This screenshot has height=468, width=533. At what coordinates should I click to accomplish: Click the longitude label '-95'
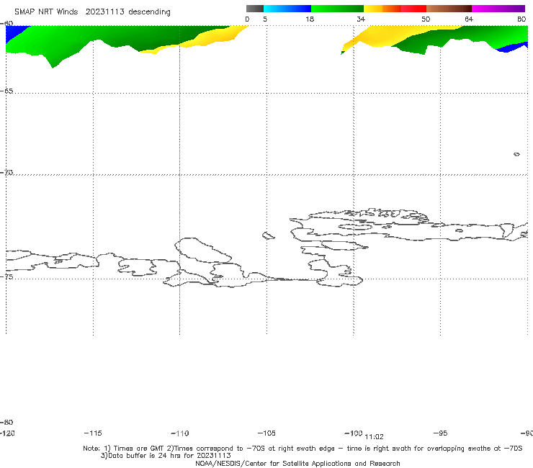coord(441,433)
